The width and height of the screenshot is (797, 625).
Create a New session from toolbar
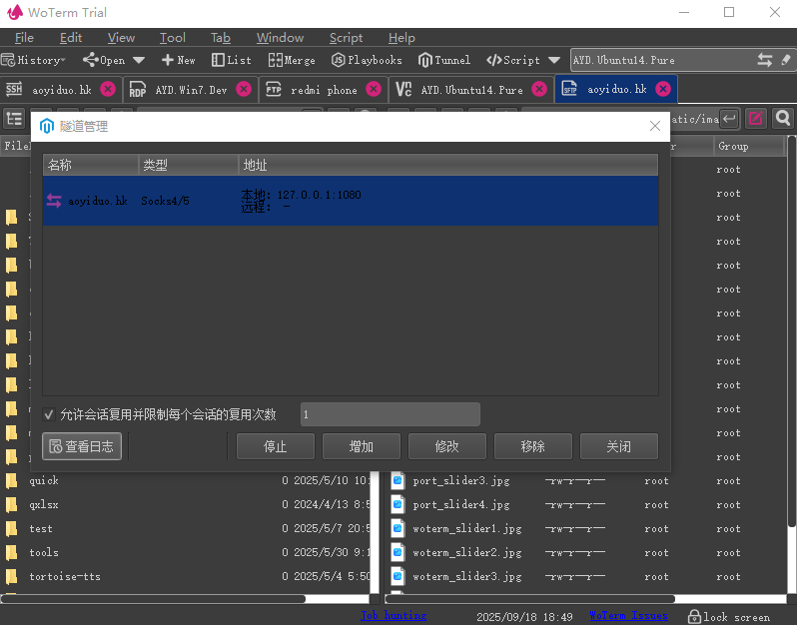point(179,60)
